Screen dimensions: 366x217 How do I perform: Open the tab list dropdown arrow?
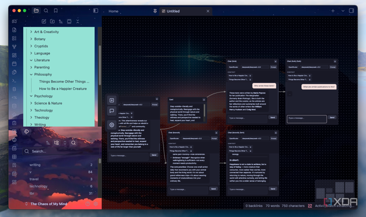(x=343, y=11)
